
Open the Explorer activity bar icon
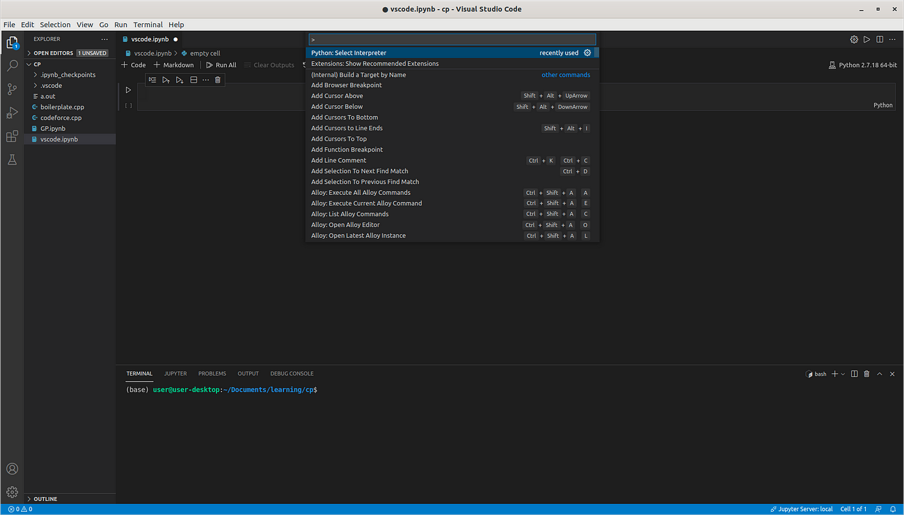12,43
